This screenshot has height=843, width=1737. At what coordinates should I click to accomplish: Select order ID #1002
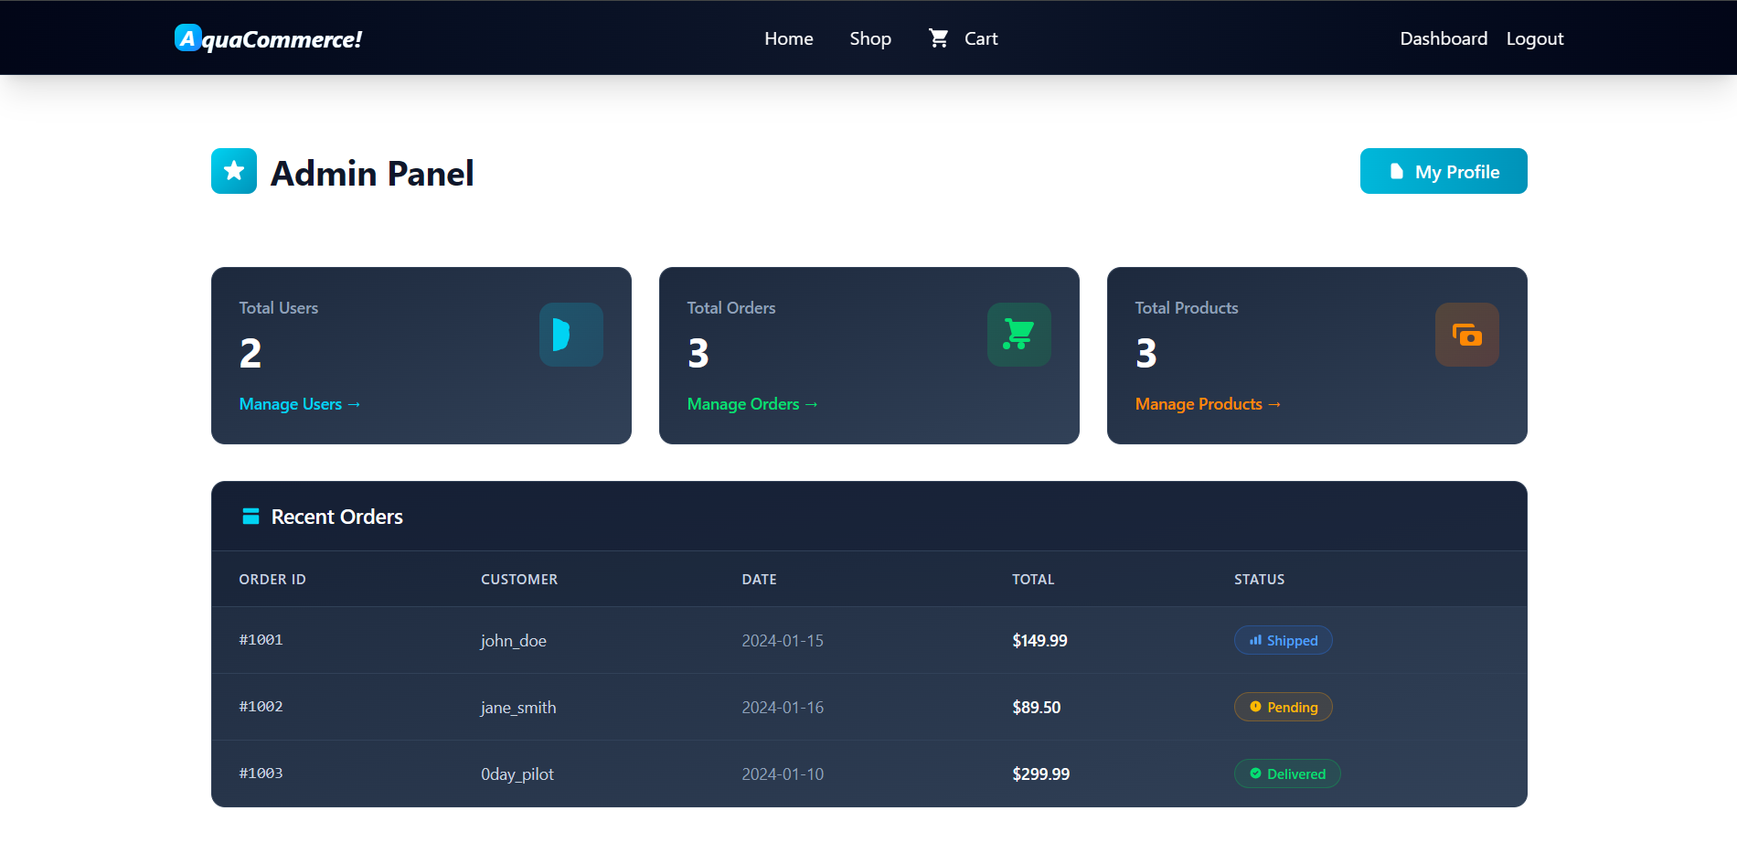click(x=261, y=707)
